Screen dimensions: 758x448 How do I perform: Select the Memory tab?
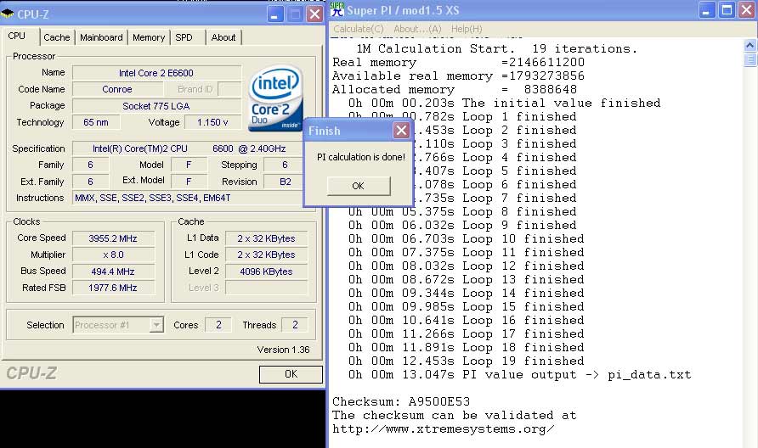click(x=149, y=37)
